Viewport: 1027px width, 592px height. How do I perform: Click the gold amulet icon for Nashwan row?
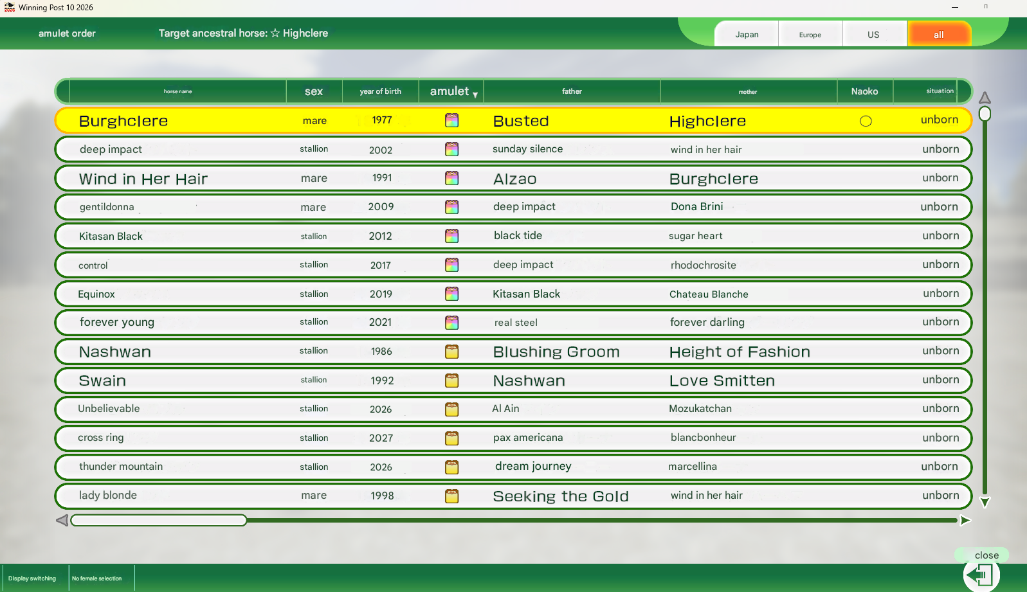point(452,352)
